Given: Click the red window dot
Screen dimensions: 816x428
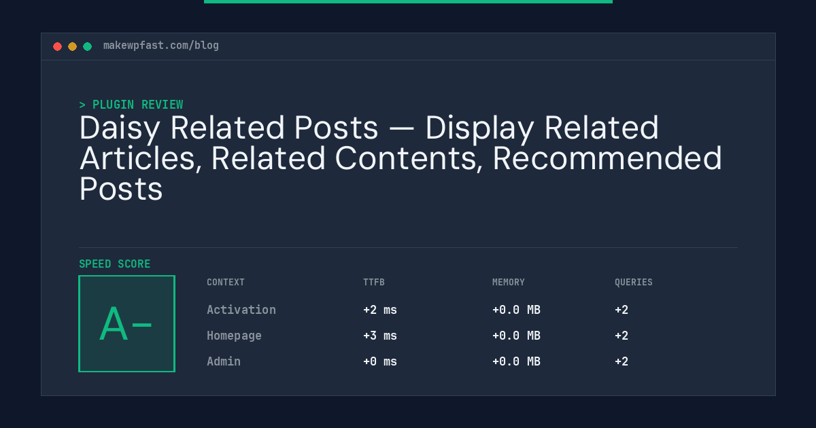Looking at the screenshot, I should point(58,46).
